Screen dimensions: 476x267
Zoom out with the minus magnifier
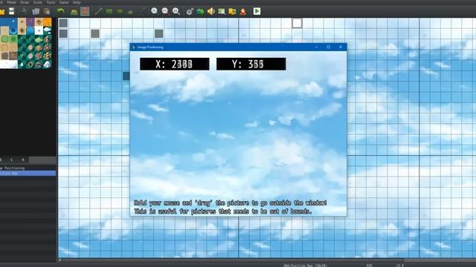tap(165, 12)
